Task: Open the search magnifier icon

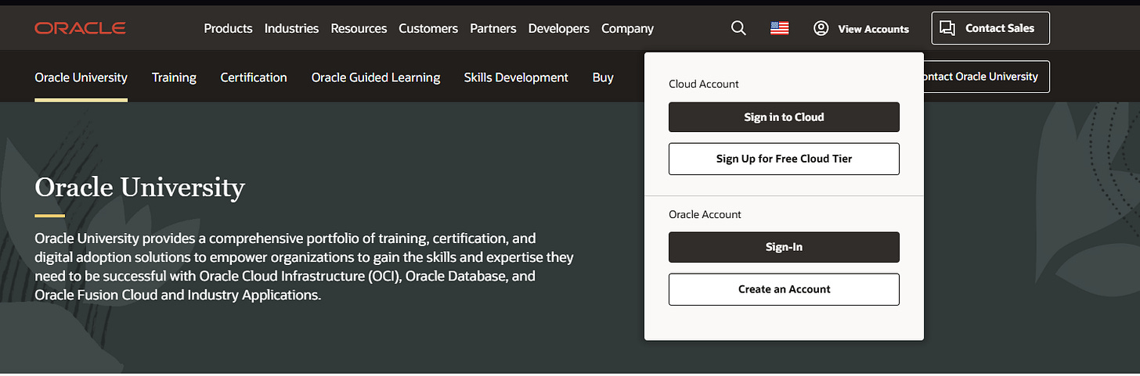Action: 738,28
